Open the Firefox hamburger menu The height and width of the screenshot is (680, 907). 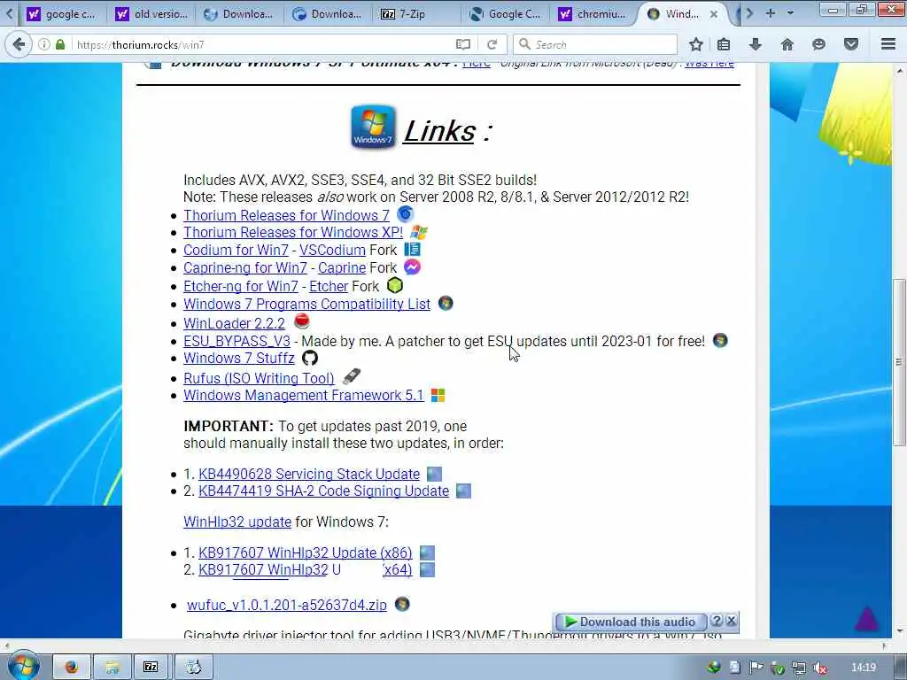888,44
